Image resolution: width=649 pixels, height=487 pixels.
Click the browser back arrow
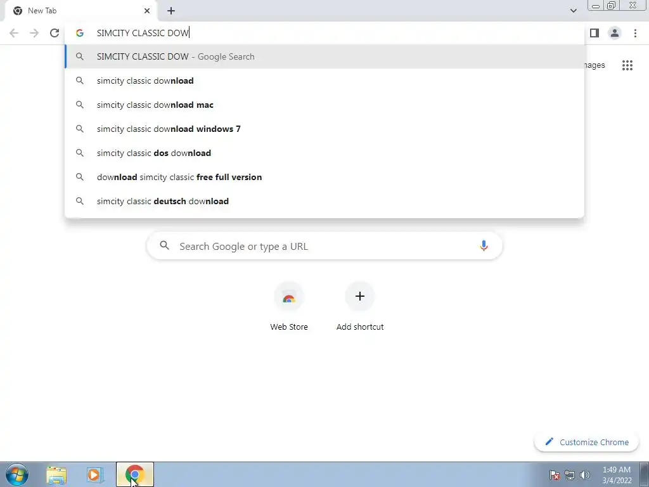tap(14, 33)
